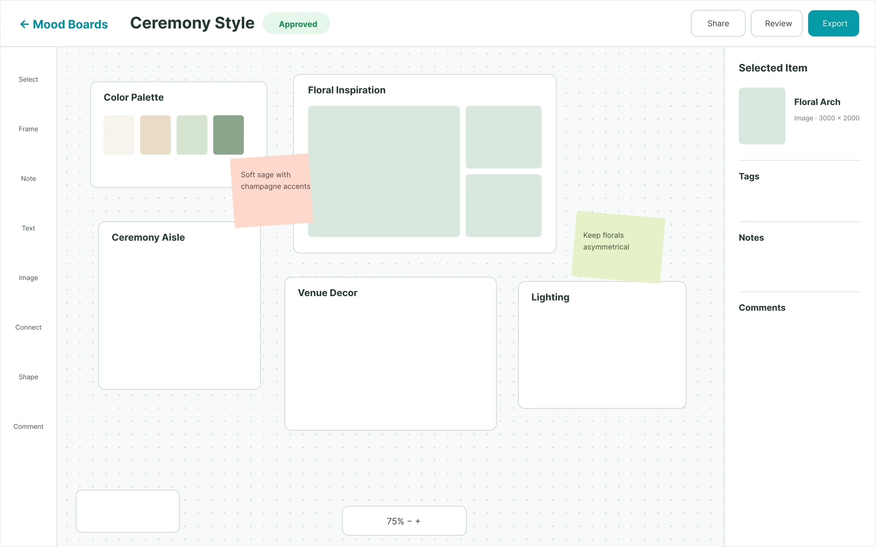The height and width of the screenshot is (547, 876).
Task: Open the Share dialog
Action: point(718,23)
